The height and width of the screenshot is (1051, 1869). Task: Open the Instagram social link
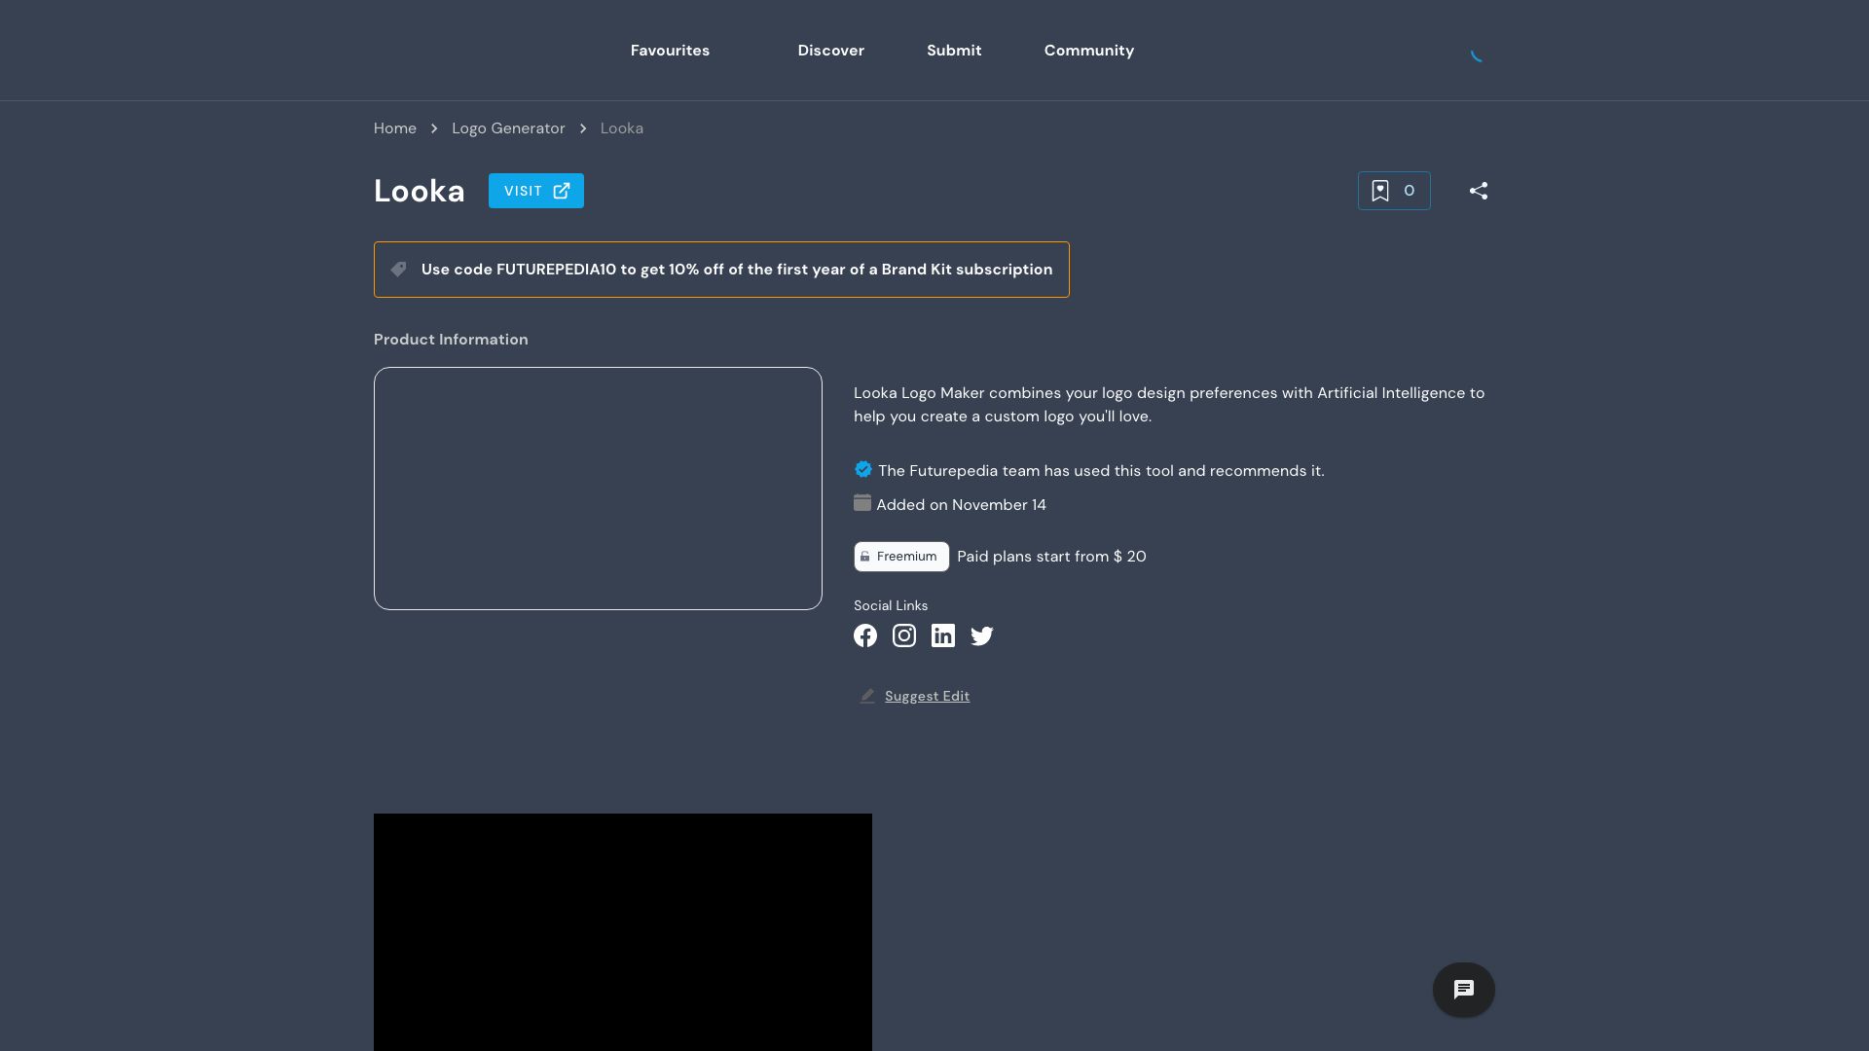pyautogui.click(x=903, y=635)
